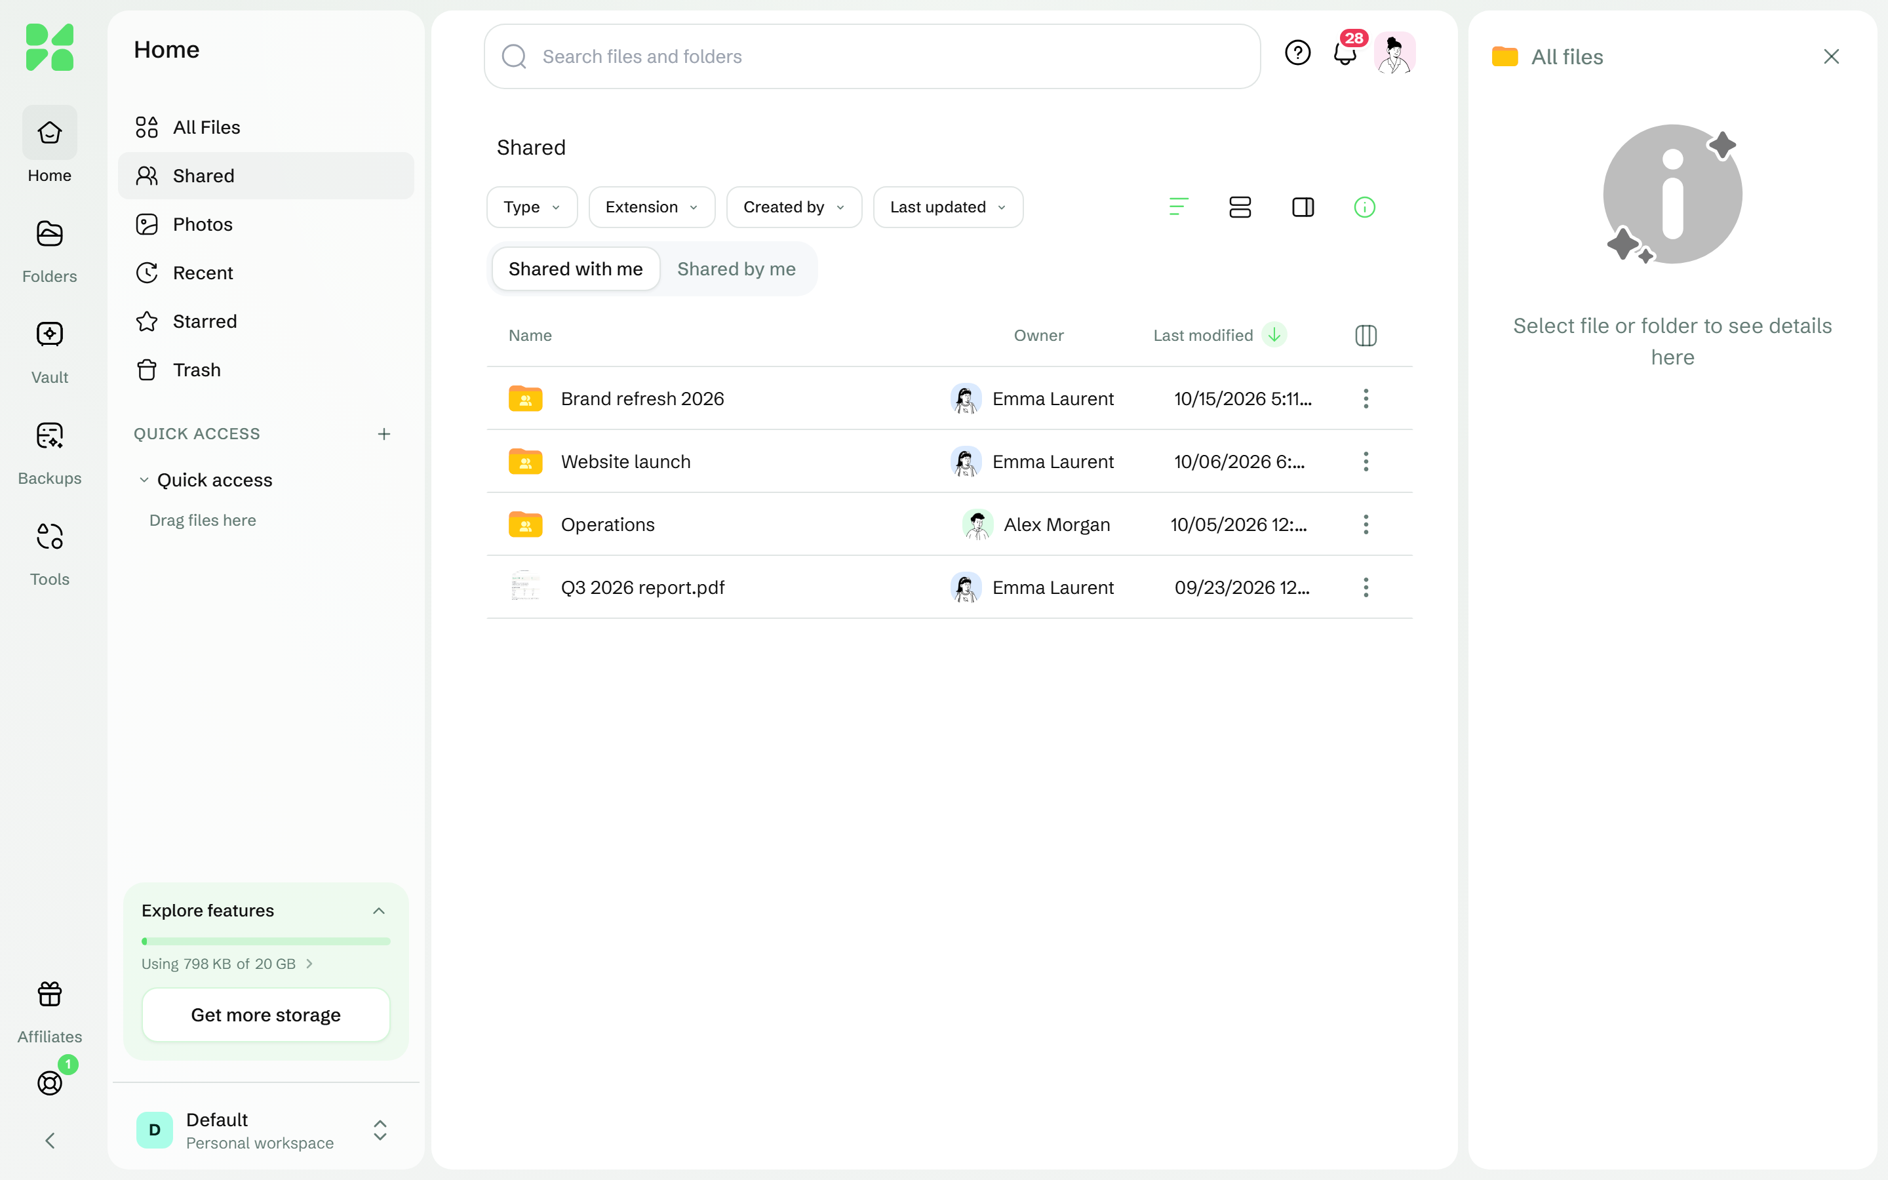This screenshot has height=1180, width=1888.
Task: Switch to the Shared by me tab
Action: click(736, 269)
